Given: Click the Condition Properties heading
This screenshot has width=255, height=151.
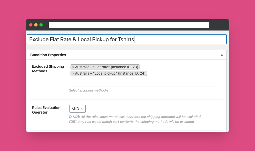Looking at the screenshot, I should click(48, 55).
